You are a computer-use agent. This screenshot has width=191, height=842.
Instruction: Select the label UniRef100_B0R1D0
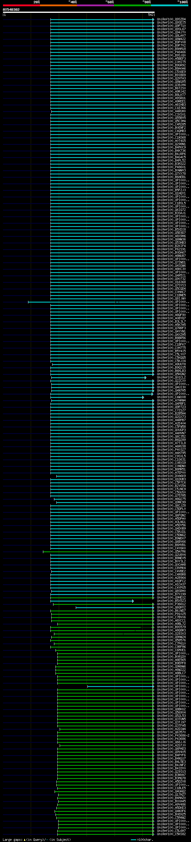click(171, 657)
